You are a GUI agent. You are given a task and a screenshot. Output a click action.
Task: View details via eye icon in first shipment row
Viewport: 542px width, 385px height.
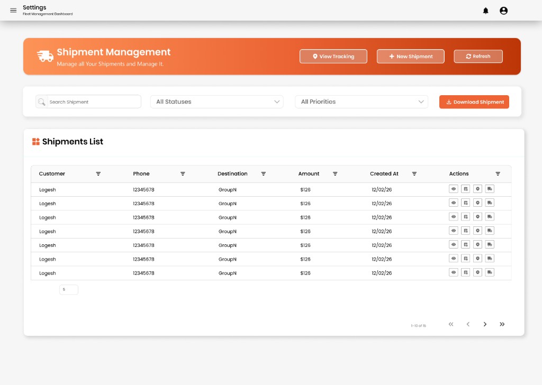[454, 189]
